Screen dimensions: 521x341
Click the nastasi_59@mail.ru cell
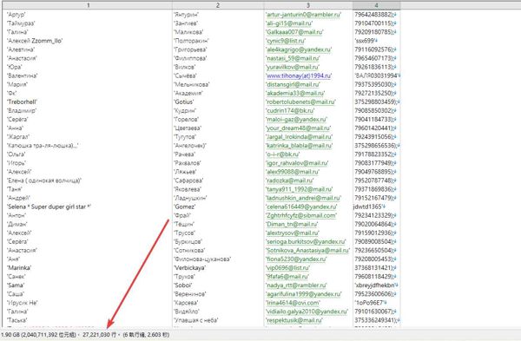click(x=293, y=58)
